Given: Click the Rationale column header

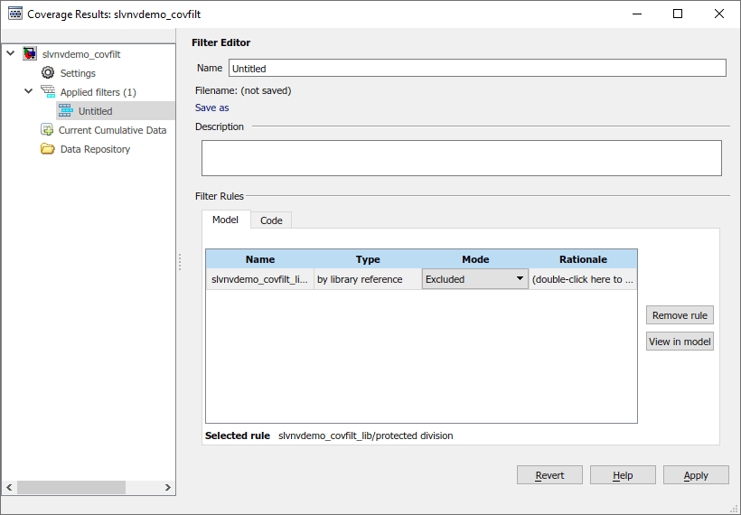Looking at the screenshot, I should point(583,259).
